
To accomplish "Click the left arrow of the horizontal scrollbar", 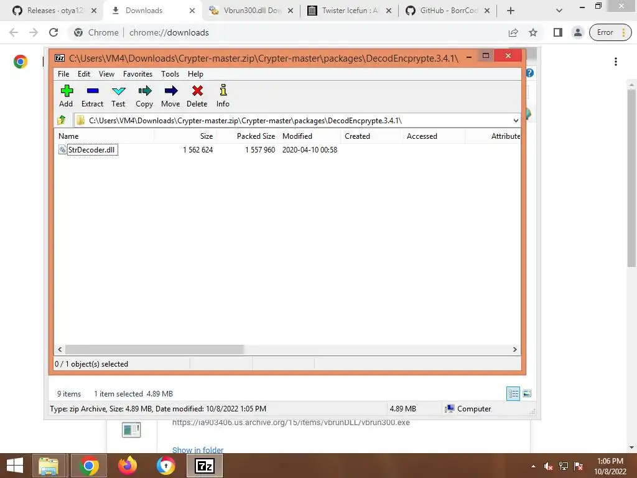I will 60,350.
